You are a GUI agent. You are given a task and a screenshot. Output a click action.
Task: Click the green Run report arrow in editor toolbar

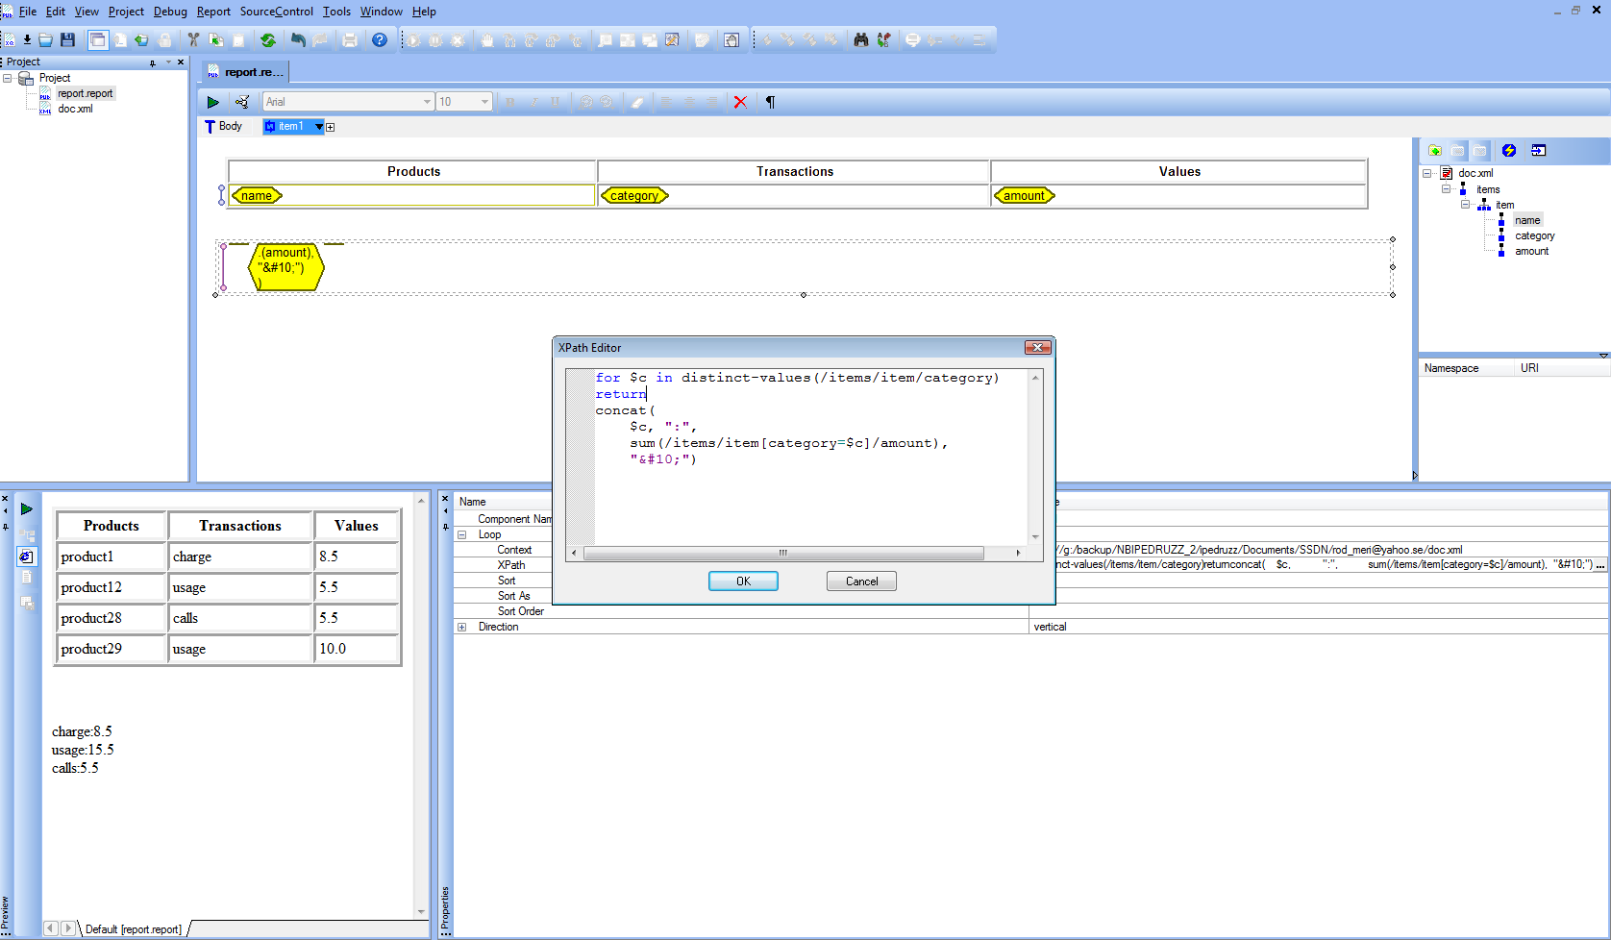(213, 102)
